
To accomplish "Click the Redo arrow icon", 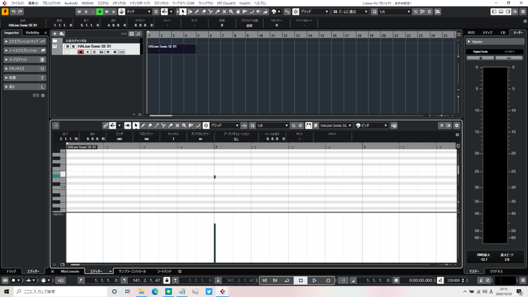I will point(20,12).
